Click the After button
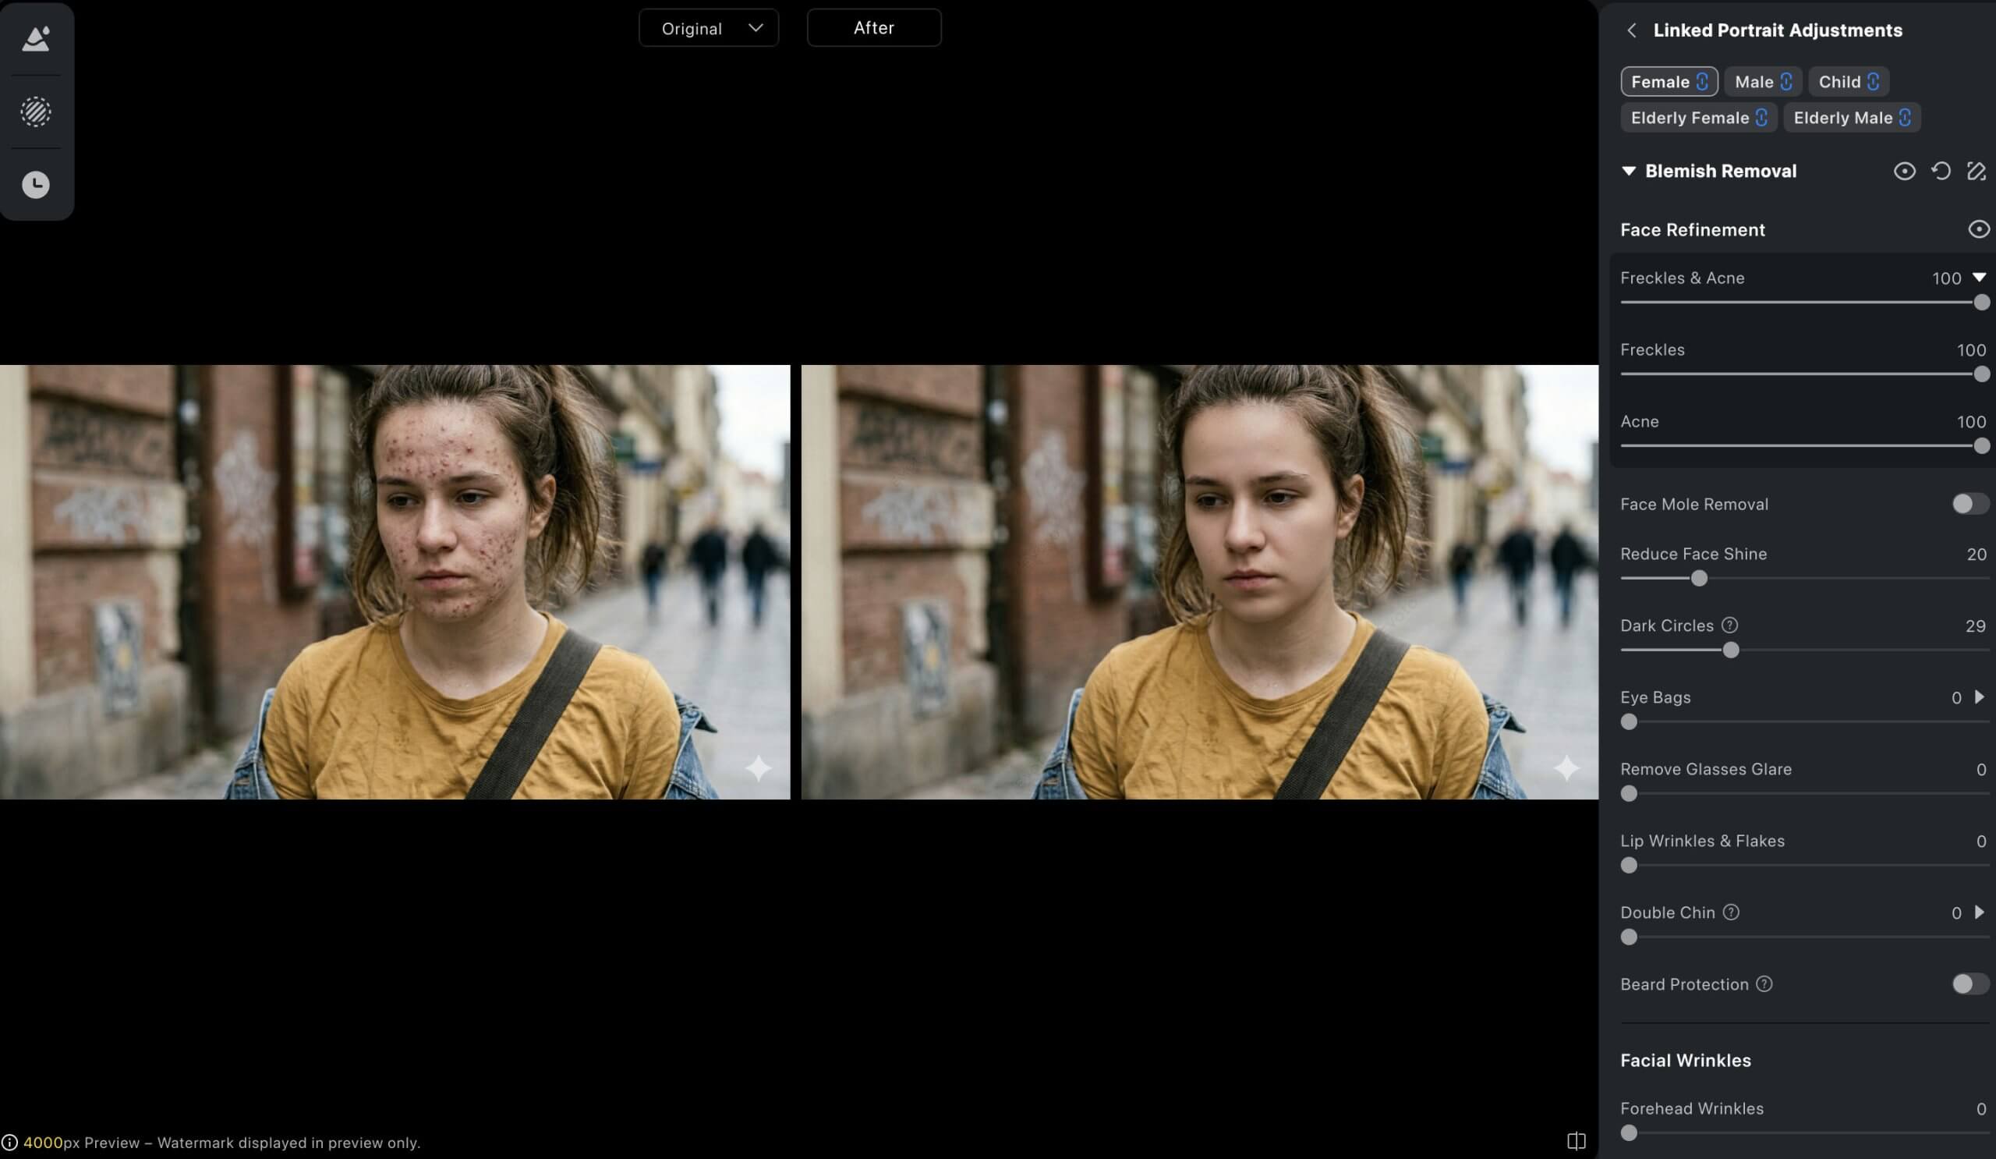This screenshot has width=1996, height=1159. 874,29
